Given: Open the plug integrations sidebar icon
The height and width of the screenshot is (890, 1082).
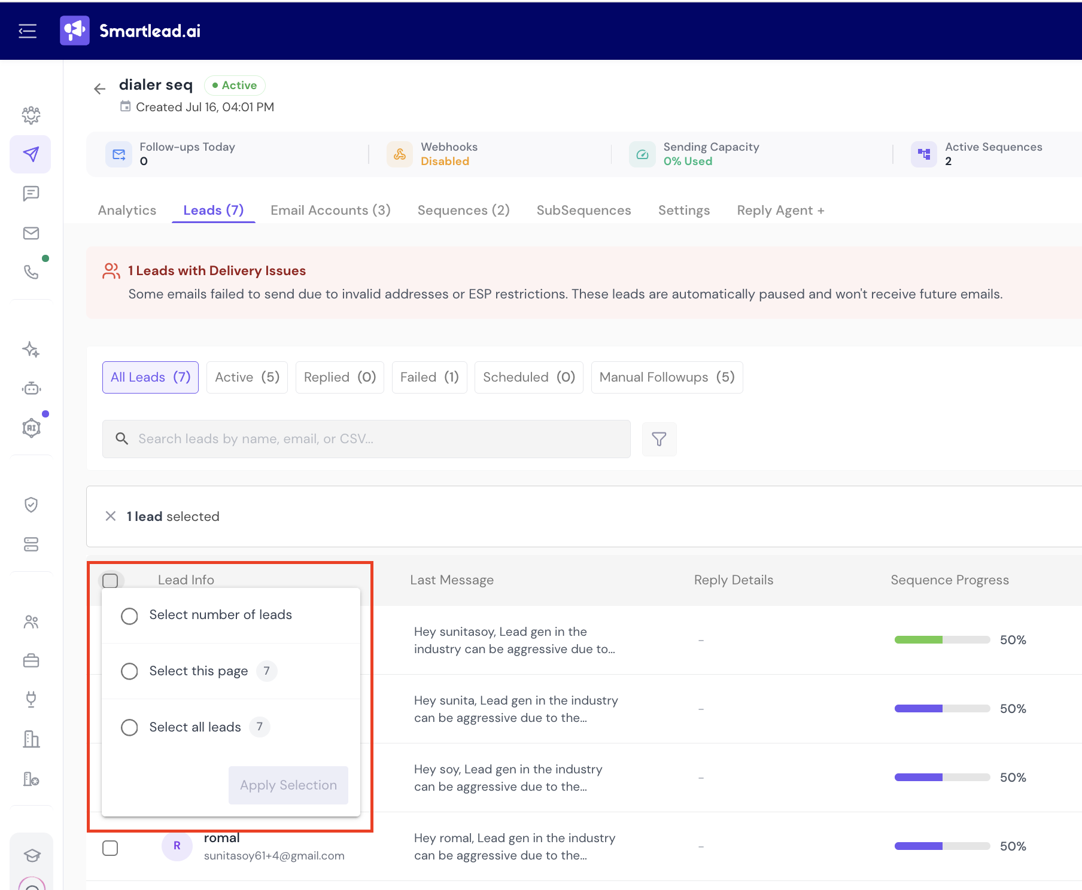Looking at the screenshot, I should coord(31,699).
